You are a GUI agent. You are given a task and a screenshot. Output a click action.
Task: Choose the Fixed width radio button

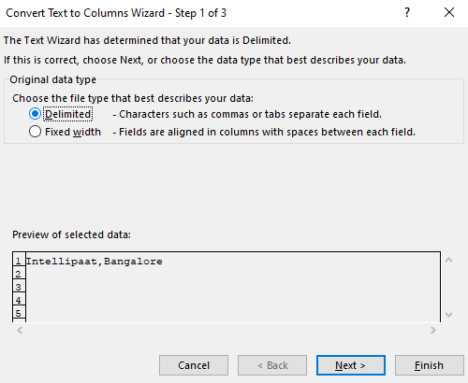click(x=35, y=132)
